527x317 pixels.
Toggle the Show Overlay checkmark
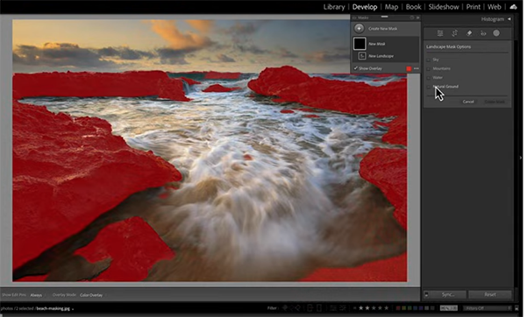356,68
